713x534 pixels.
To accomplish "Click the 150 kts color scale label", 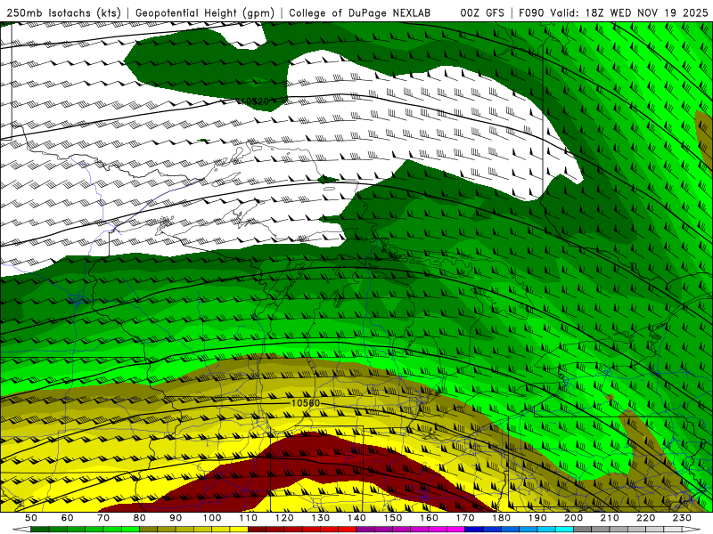I will (393, 518).
